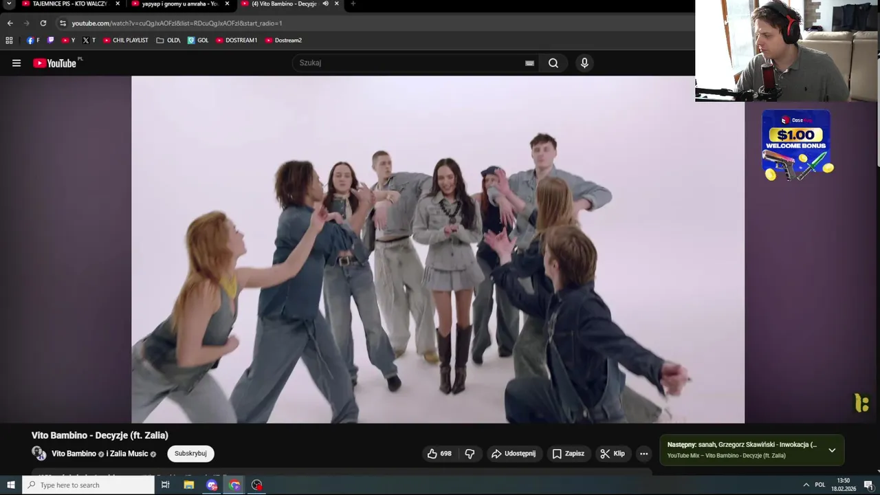Open Task View on taskbar
This screenshot has width=880, height=495.
coord(165,485)
